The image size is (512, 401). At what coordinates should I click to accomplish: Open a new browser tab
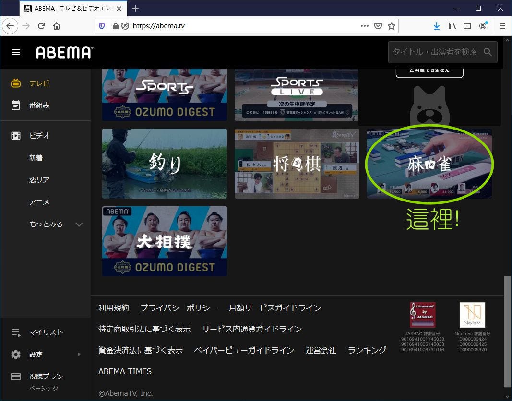pyautogui.click(x=135, y=8)
